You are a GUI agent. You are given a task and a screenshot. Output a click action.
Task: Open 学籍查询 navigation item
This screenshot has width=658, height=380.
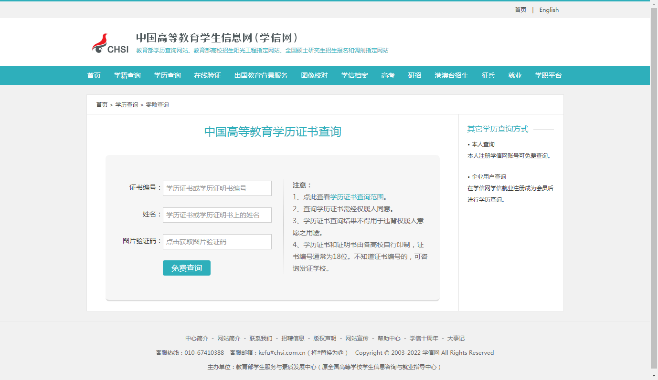coord(127,75)
